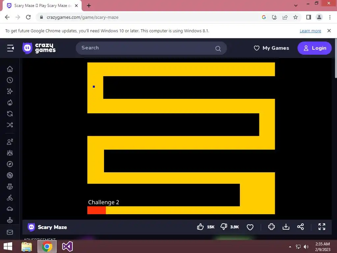Open a new browser tab

(x=89, y=6)
